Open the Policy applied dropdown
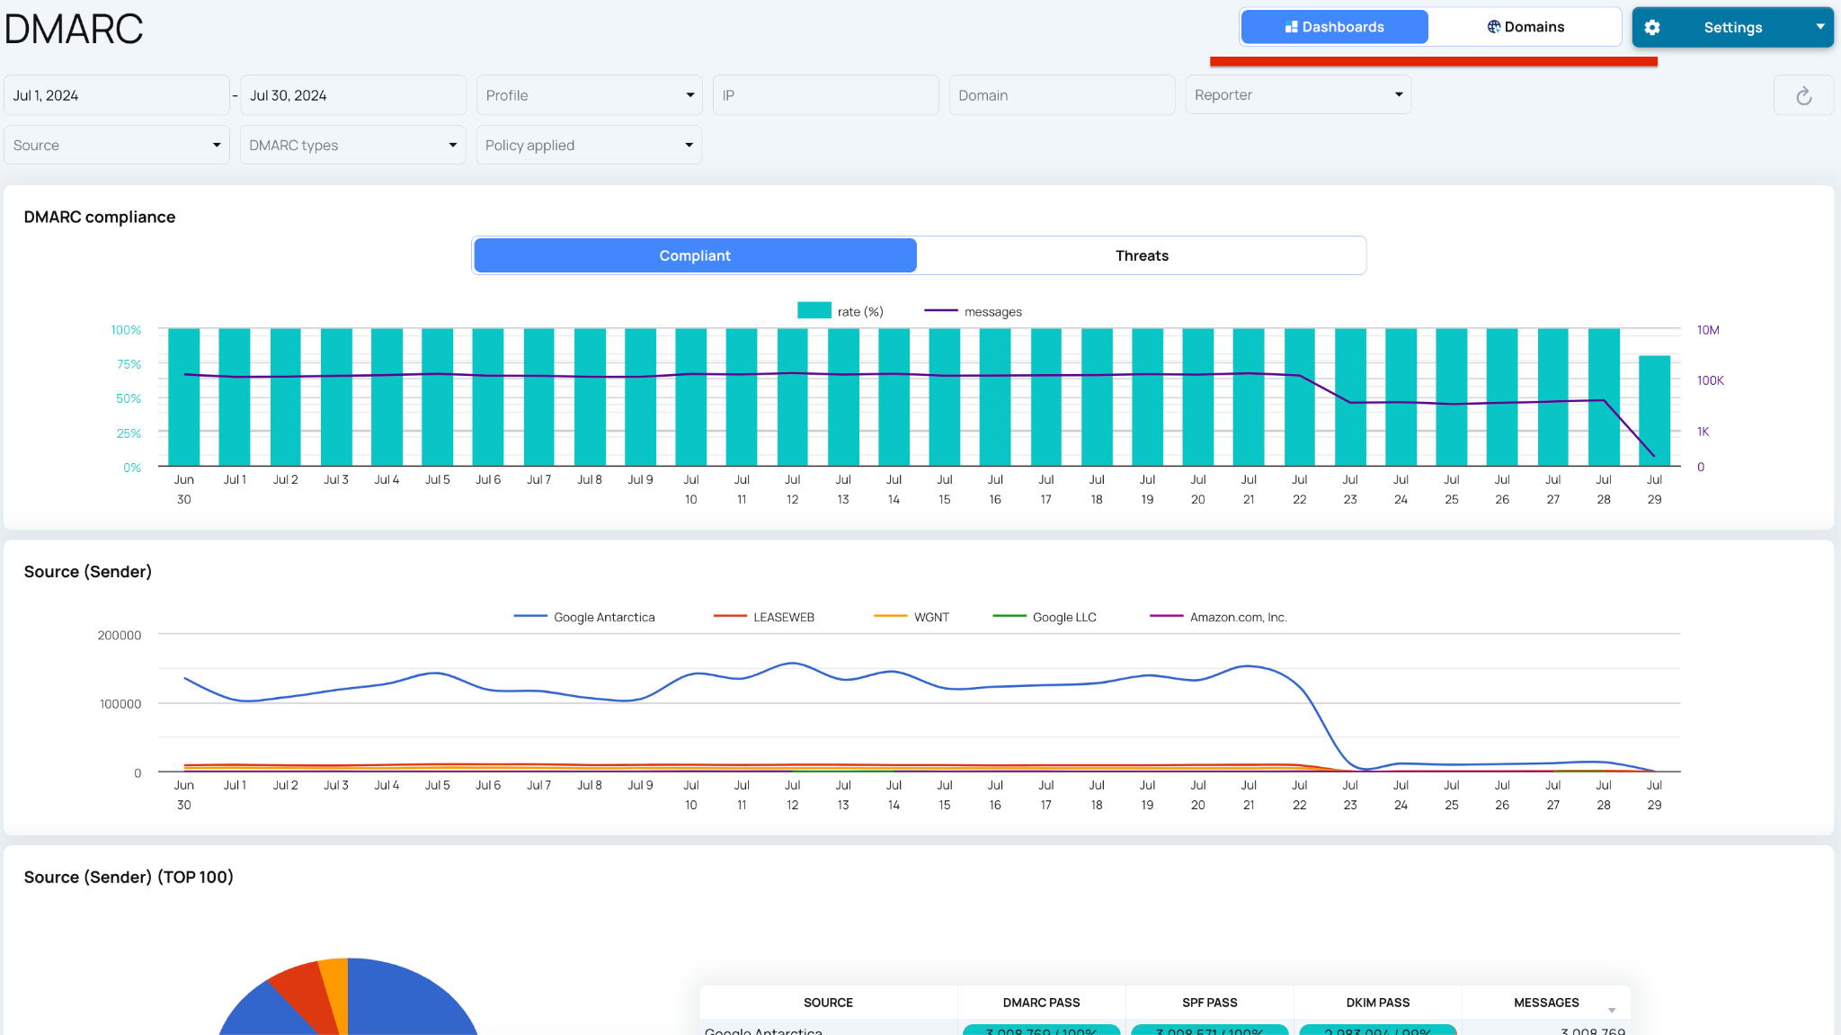Viewport: 1841px width, 1035px height. pyautogui.click(x=589, y=145)
